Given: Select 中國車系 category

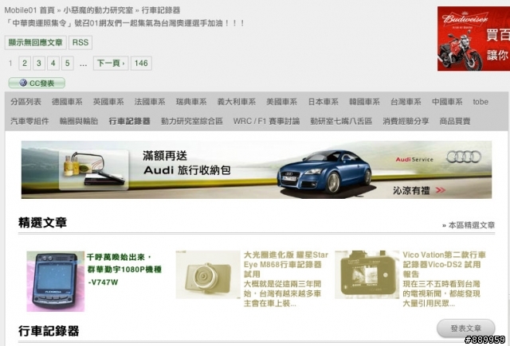Looking at the screenshot, I should 447,102.
